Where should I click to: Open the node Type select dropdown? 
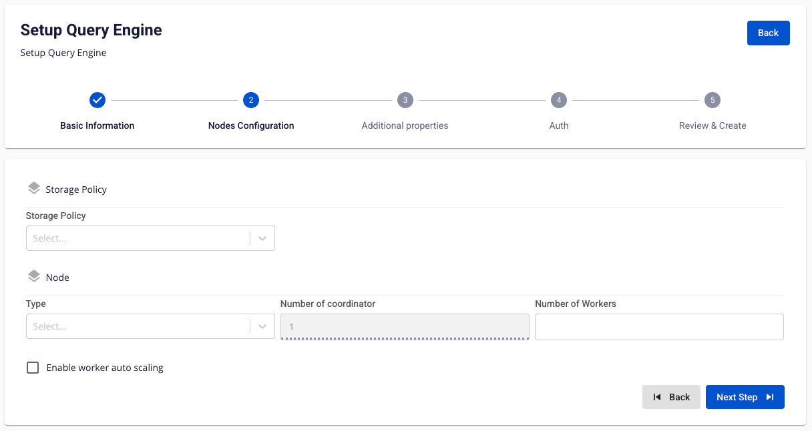point(138,326)
